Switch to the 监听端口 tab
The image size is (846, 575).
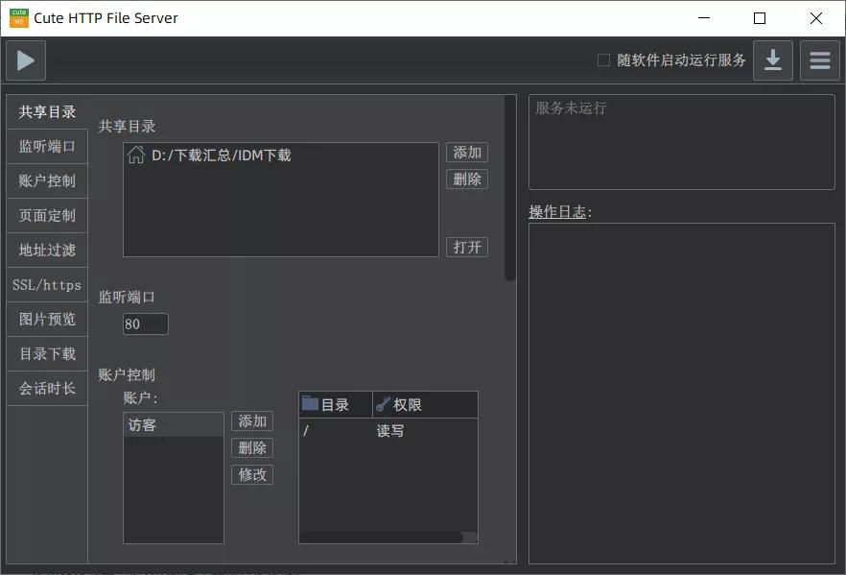(x=46, y=145)
